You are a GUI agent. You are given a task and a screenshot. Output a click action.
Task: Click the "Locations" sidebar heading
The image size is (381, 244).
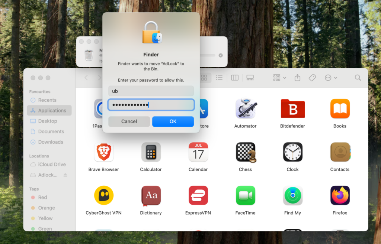[39, 156]
